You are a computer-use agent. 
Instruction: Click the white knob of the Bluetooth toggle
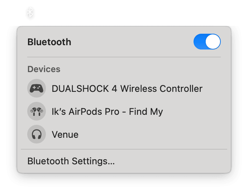click(214, 42)
